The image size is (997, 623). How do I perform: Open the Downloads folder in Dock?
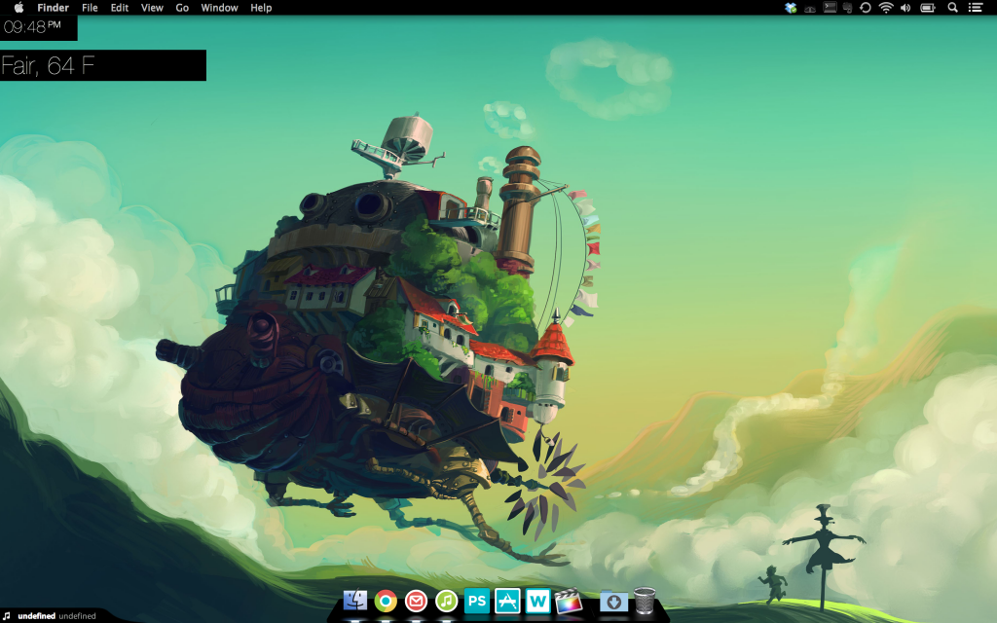(x=613, y=601)
